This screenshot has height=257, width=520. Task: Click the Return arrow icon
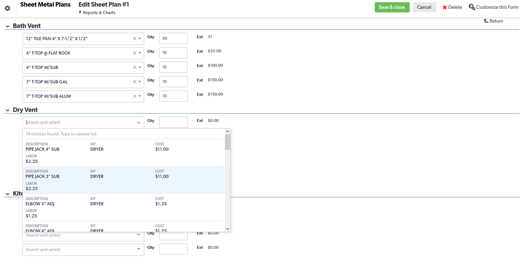(x=486, y=21)
